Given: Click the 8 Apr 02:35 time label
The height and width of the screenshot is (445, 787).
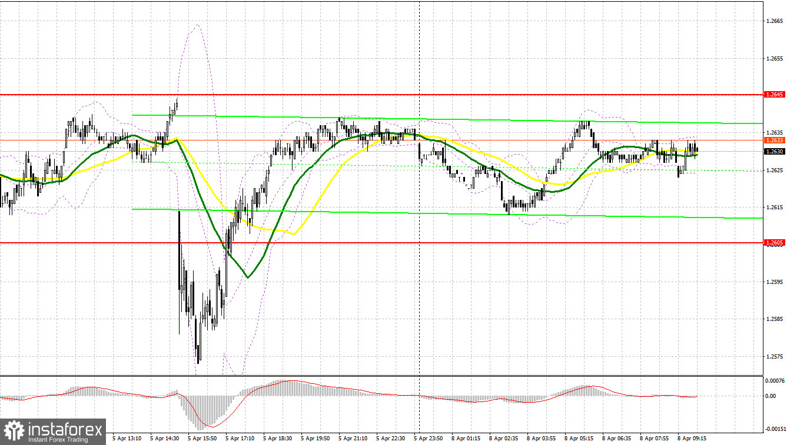Looking at the screenshot, I should tap(504, 438).
